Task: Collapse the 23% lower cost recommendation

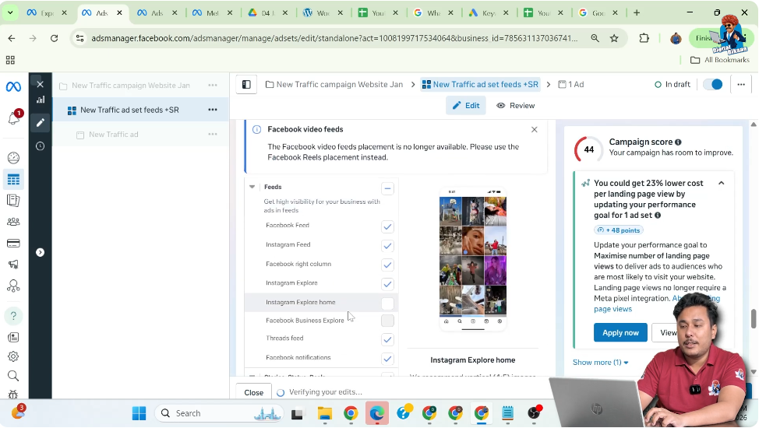Action: 722,184
